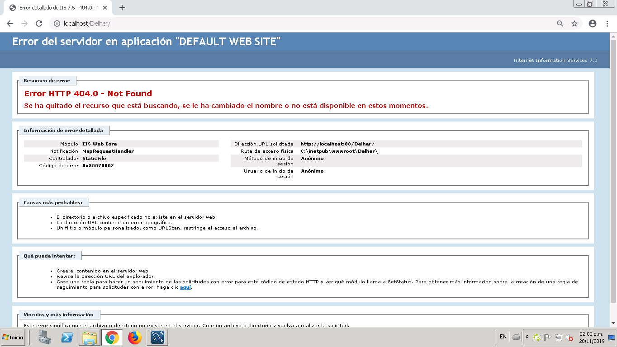Click the scrollbar down arrow
617x347 pixels.
[x=613, y=323]
